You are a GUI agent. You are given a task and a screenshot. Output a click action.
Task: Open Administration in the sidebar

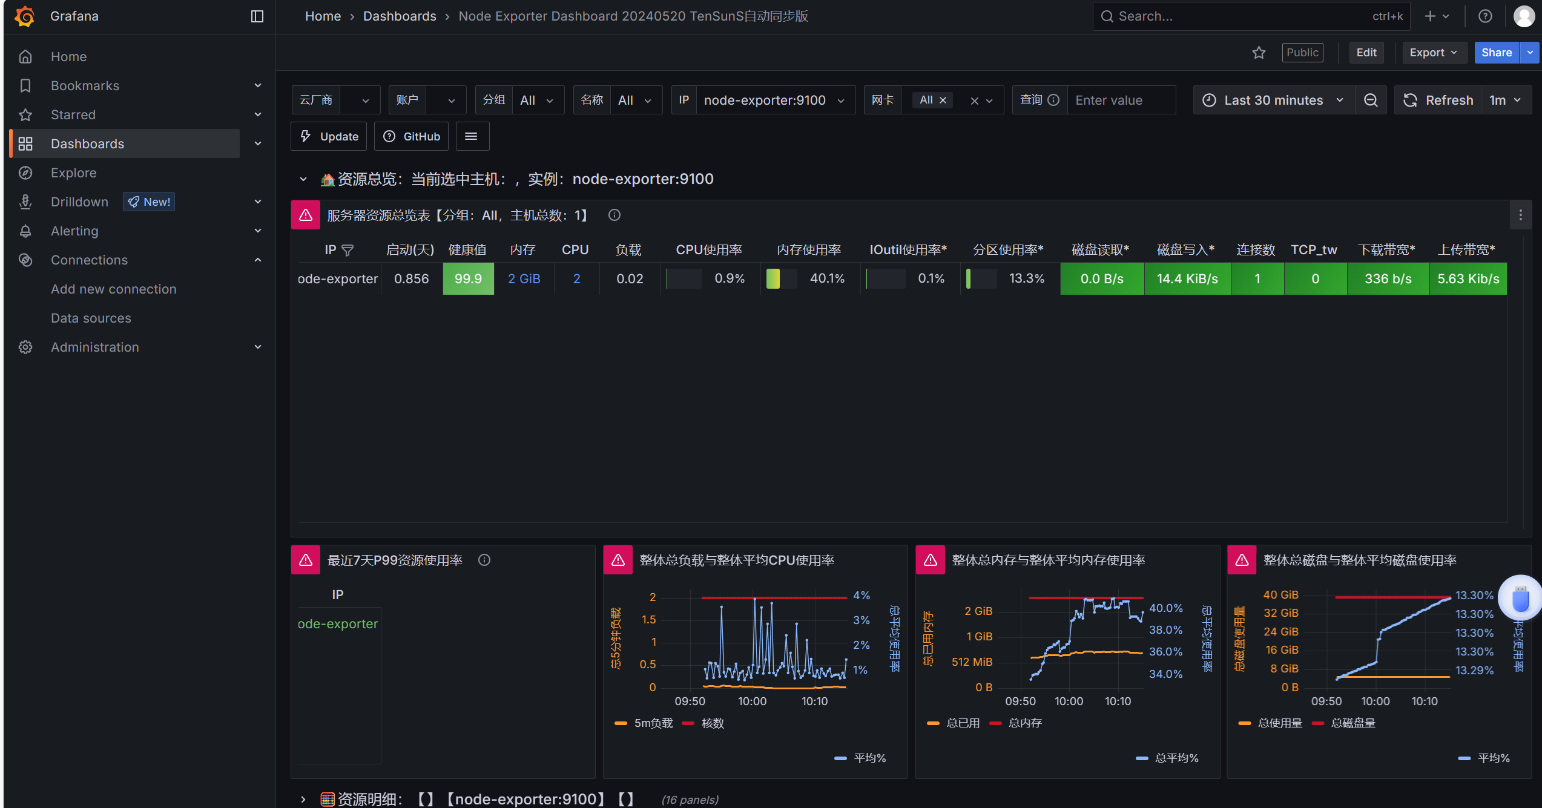95,347
